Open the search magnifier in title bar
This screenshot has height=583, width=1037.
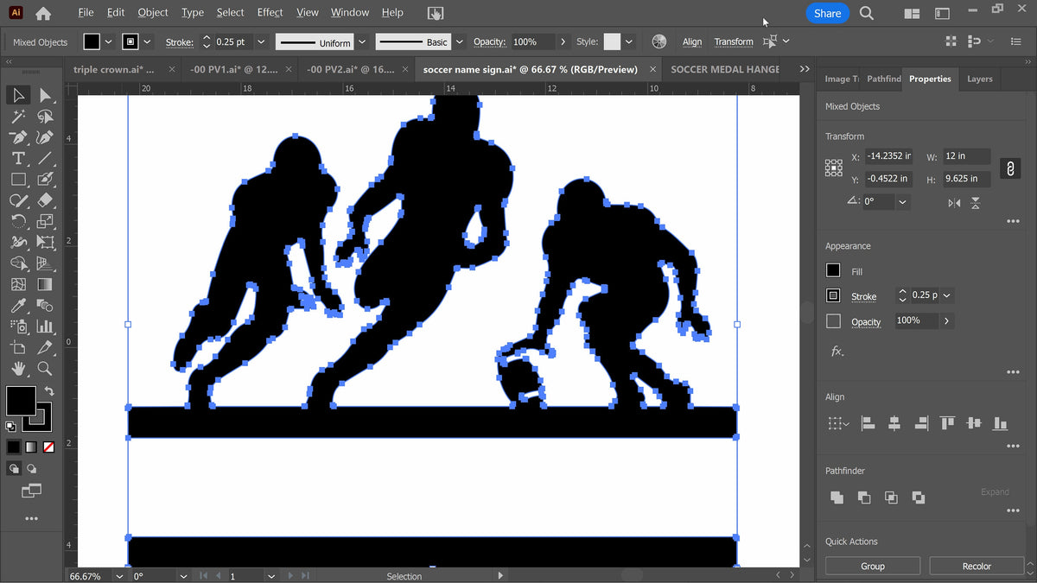(867, 13)
